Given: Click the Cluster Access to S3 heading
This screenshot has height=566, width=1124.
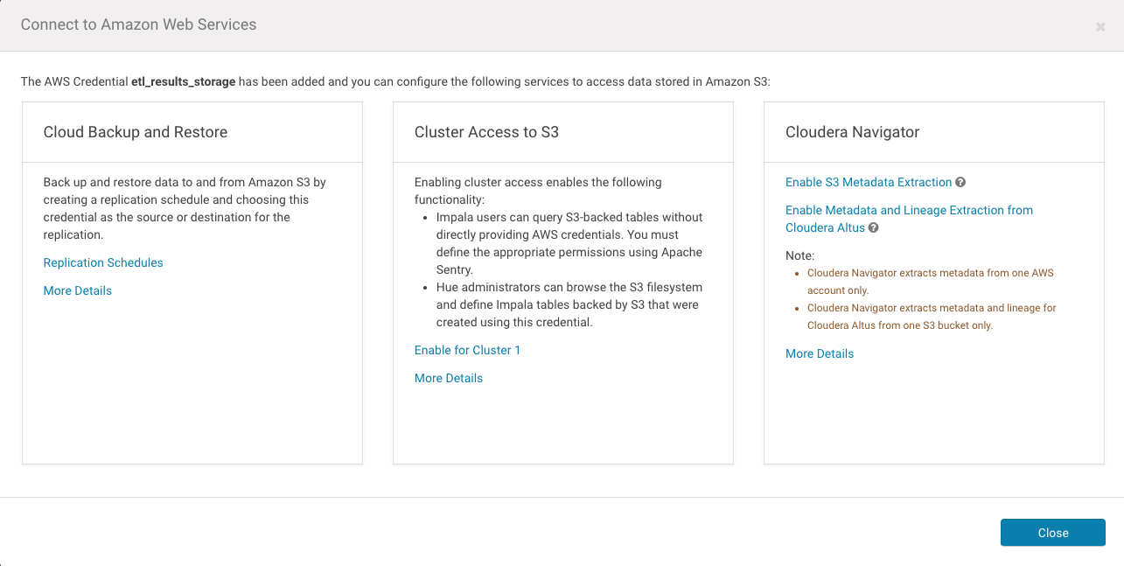Looking at the screenshot, I should [486, 132].
